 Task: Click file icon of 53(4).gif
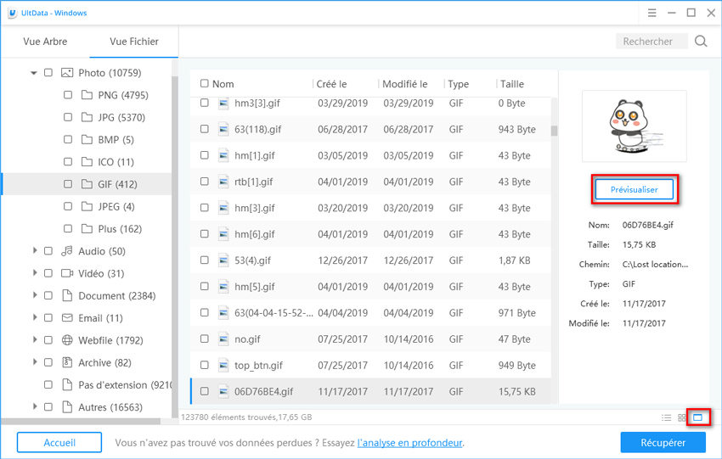pos(223,260)
